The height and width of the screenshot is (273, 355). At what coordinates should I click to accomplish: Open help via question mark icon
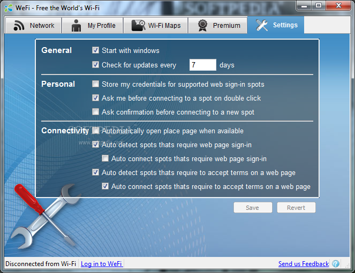click(x=336, y=263)
